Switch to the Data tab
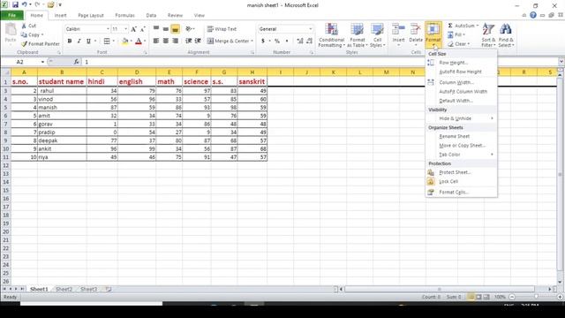565x318 pixels. click(x=151, y=16)
